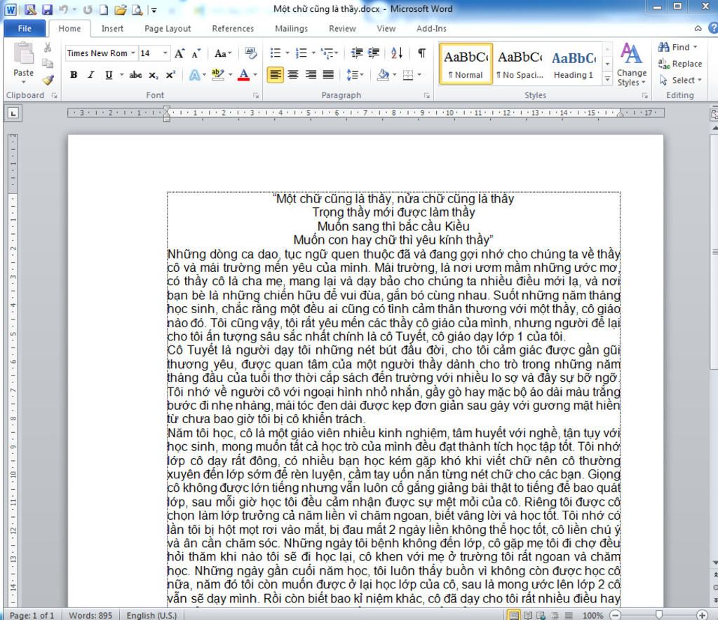Click the Open folder icon in Quick Access
Image resolution: width=718 pixels, height=620 pixels.
tap(121, 9)
